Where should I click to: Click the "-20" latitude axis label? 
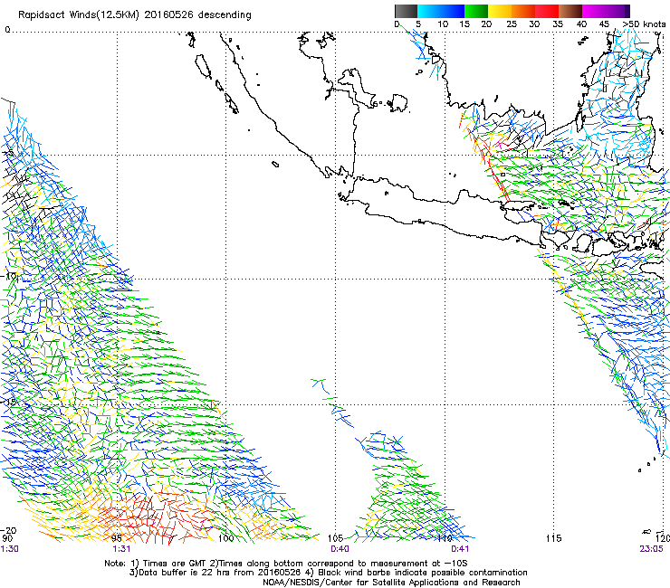(8, 530)
